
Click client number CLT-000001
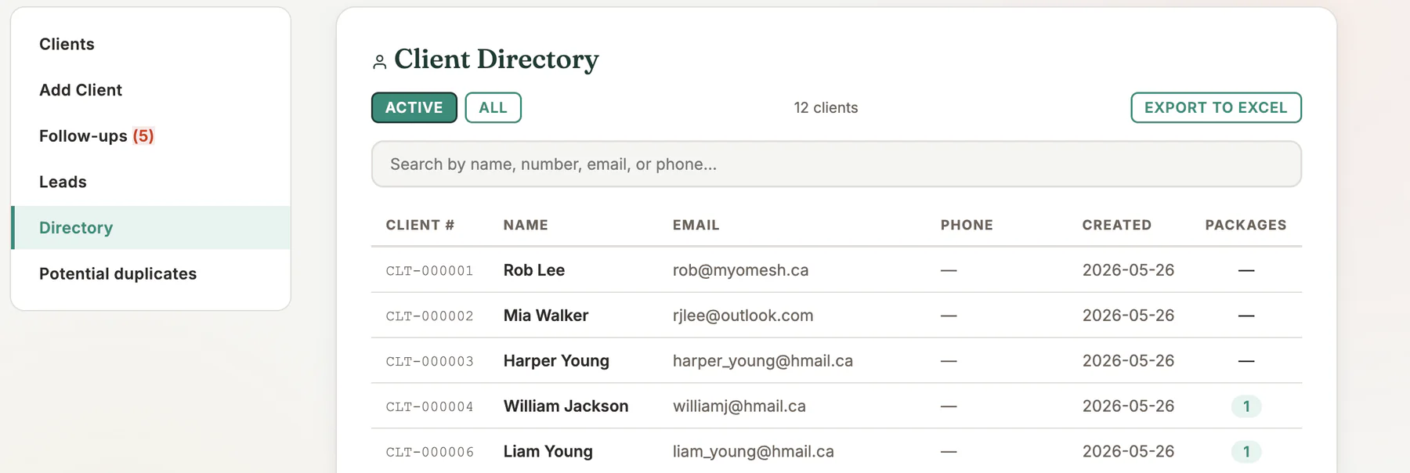(429, 271)
